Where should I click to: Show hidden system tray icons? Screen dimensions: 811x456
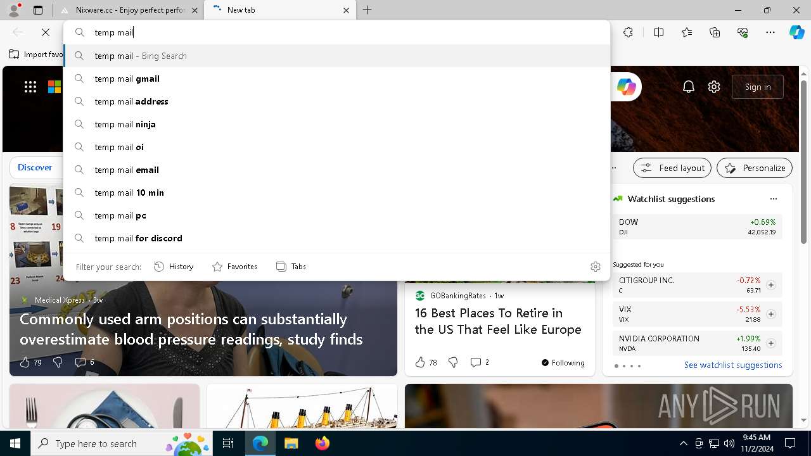click(x=683, y=443)
